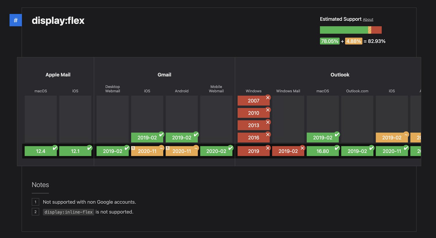Click the red X icon on Outlook 2016

pyautogui.click(x=268, y=135)
